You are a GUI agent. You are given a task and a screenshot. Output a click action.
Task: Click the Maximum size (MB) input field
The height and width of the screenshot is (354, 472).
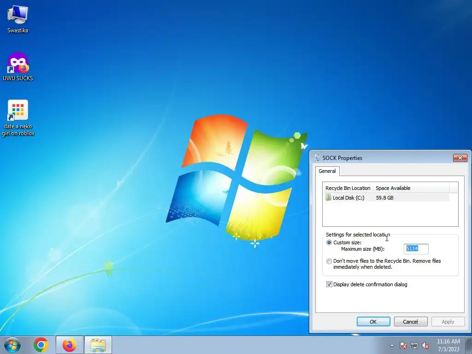[416, 248]
